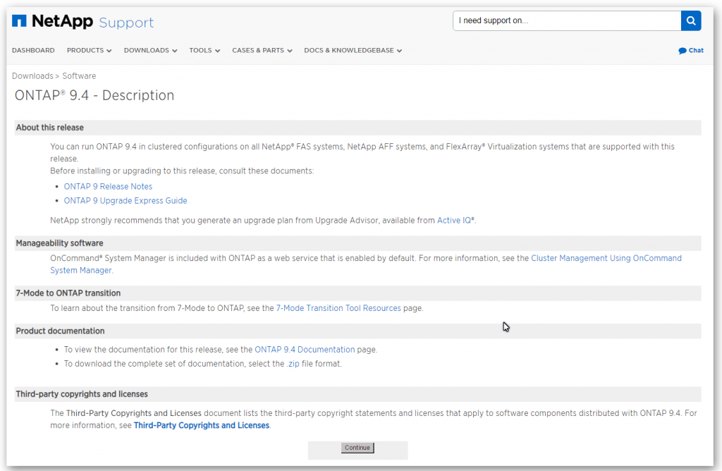The width and height of the screenshot is (722, 471).
Task: Expand the TOOLS dropdown
Action: [204, 50]
